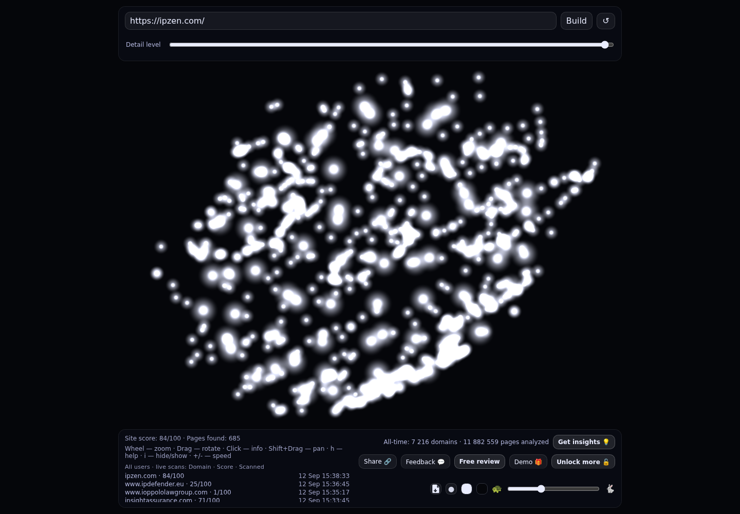Viewport: 740px width, 514px height.
Task: Request a Free review
Action: click(479, 462)
